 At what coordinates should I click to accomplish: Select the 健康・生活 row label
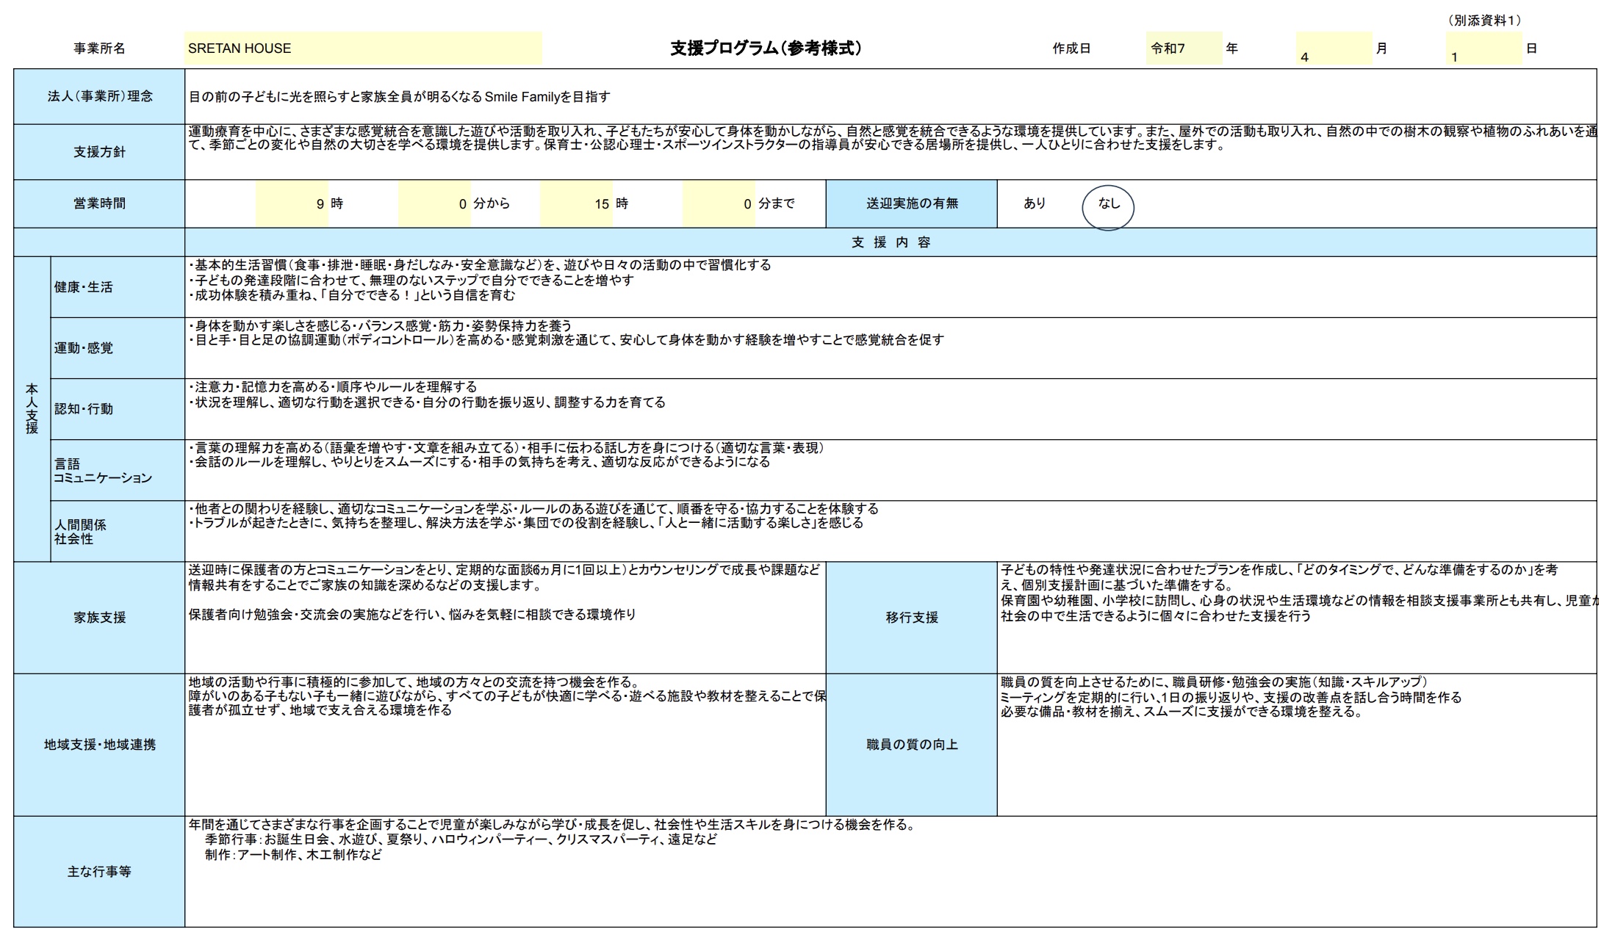click(x=118, y=287)
